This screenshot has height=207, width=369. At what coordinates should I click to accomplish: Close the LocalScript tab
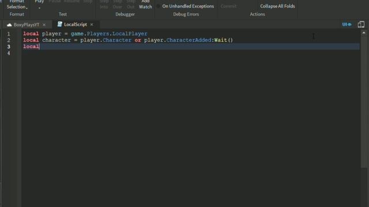pyautogui.click(x=92, y=24)
